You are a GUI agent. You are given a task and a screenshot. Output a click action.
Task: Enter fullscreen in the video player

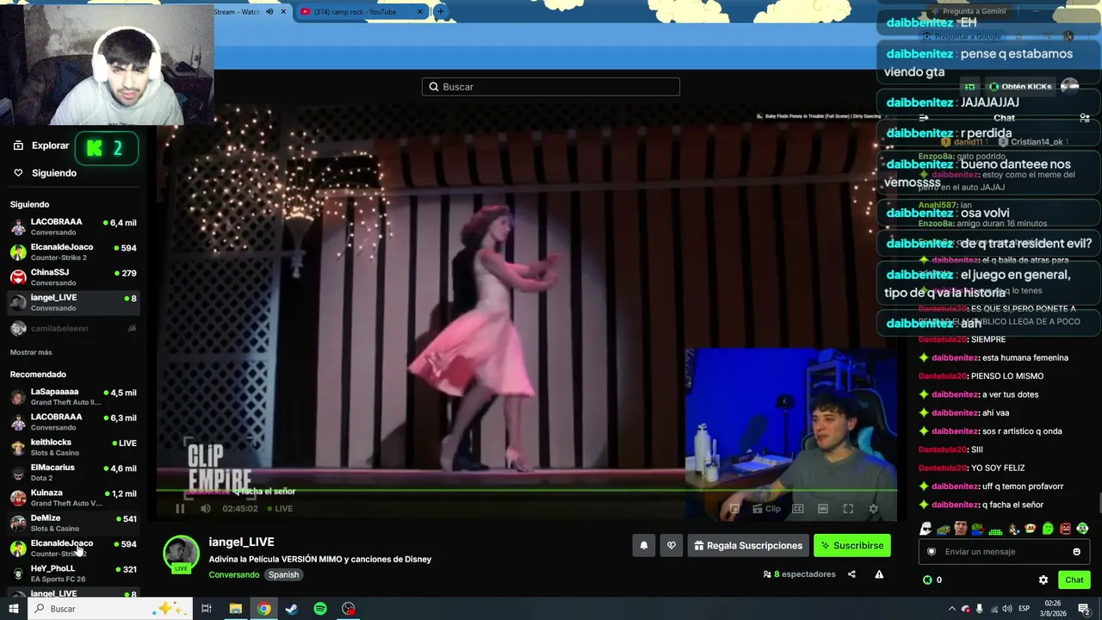click(848, 509)
